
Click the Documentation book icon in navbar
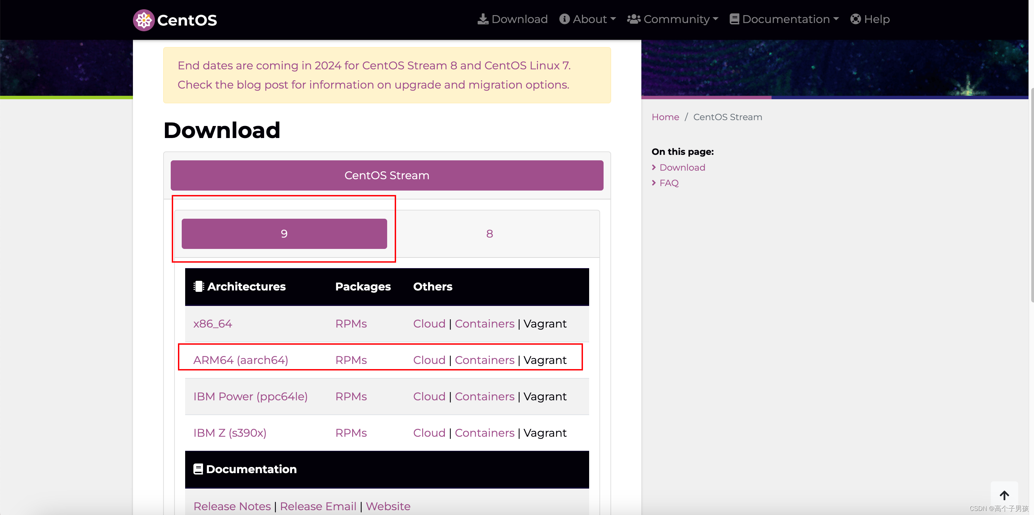pos(734,19)
